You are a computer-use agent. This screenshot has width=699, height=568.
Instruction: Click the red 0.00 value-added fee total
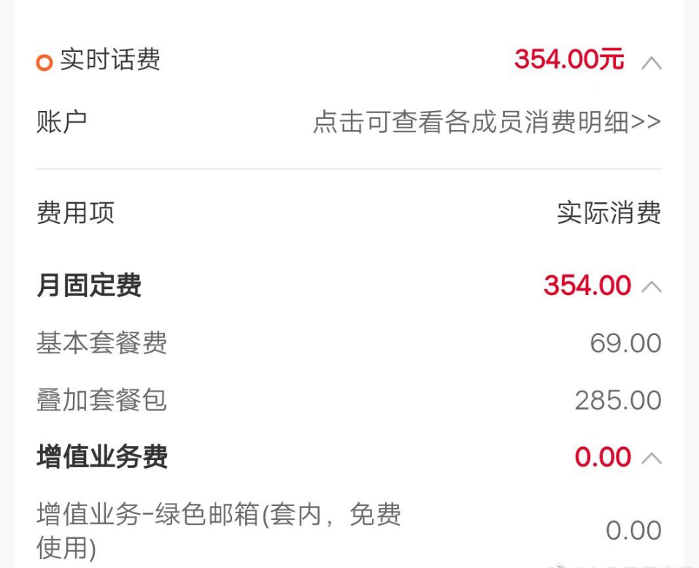coord(603,457)
